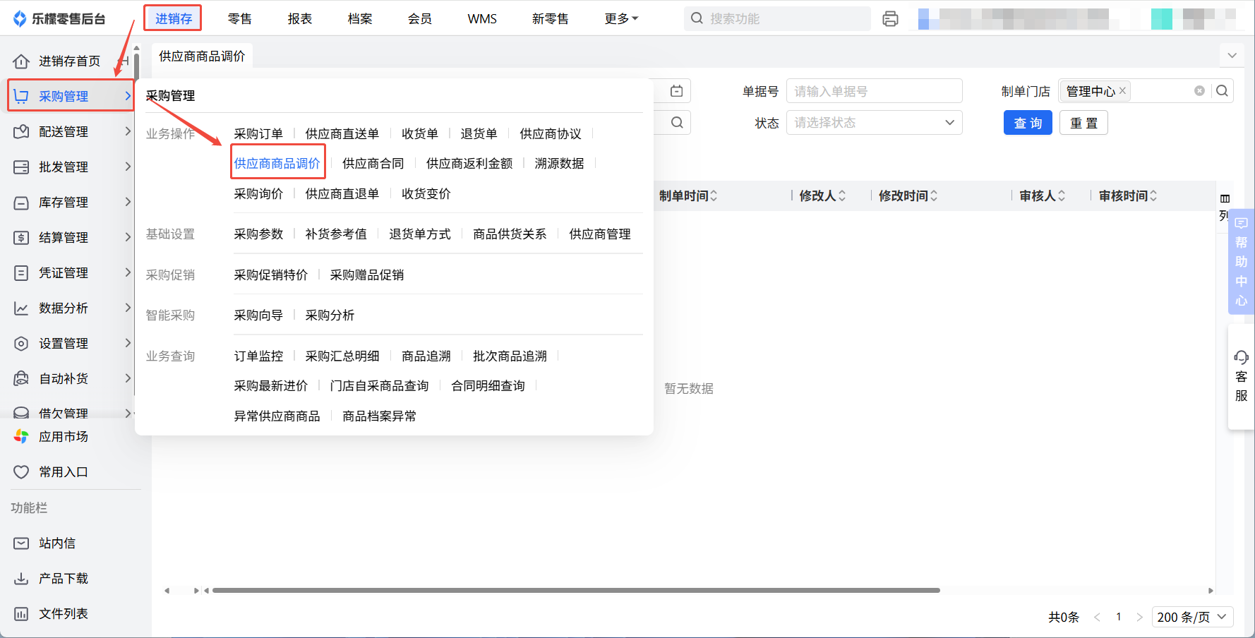Click the store search magnifier icon
Viewport: 1255px width, 638px height.
coord(1222,91)
